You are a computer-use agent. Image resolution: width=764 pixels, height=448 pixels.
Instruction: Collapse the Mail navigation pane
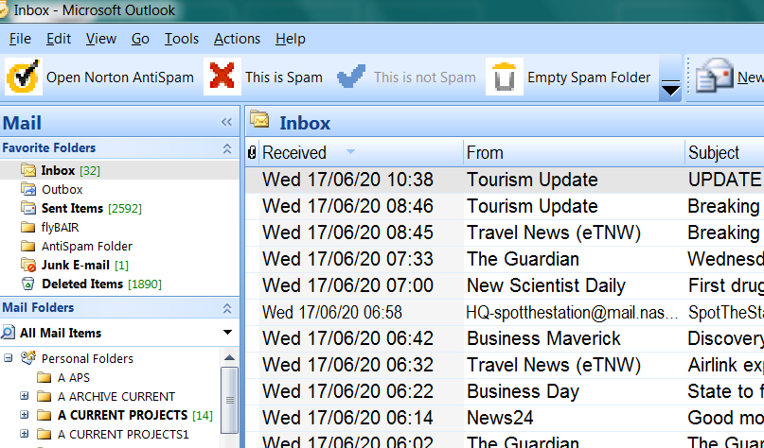click(x=226, y=122)
